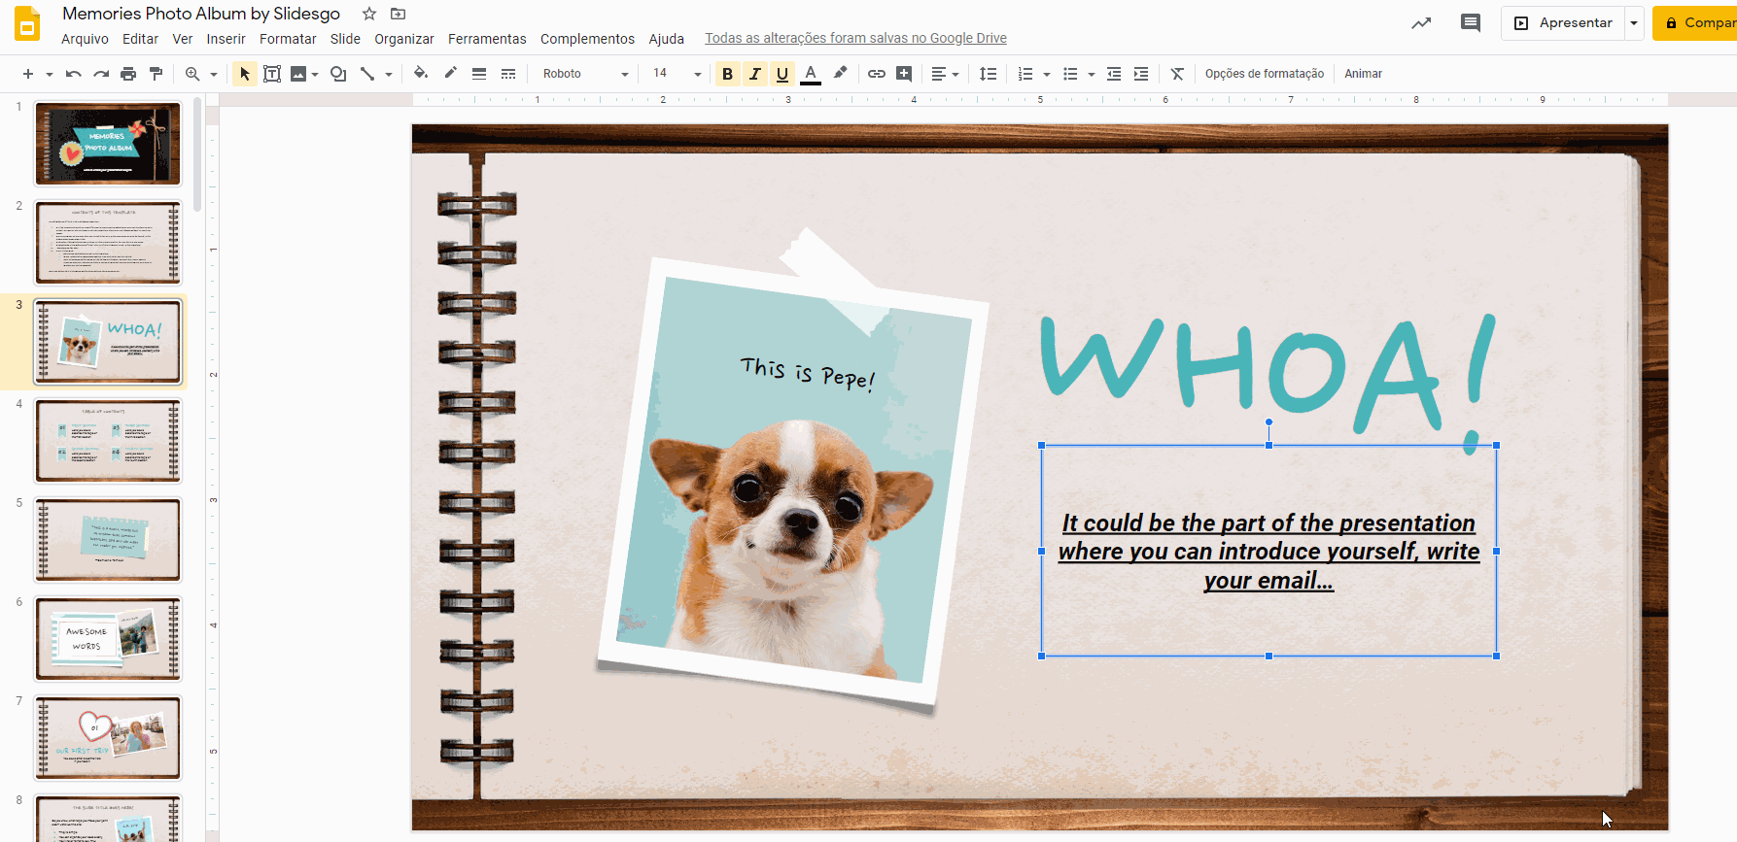Open the border weight options
Screen dimensions: 1737x842
[479, 74]
